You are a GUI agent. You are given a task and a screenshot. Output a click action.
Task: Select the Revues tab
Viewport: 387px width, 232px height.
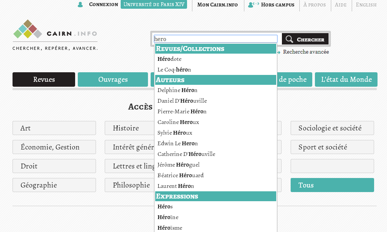[44, 79]
